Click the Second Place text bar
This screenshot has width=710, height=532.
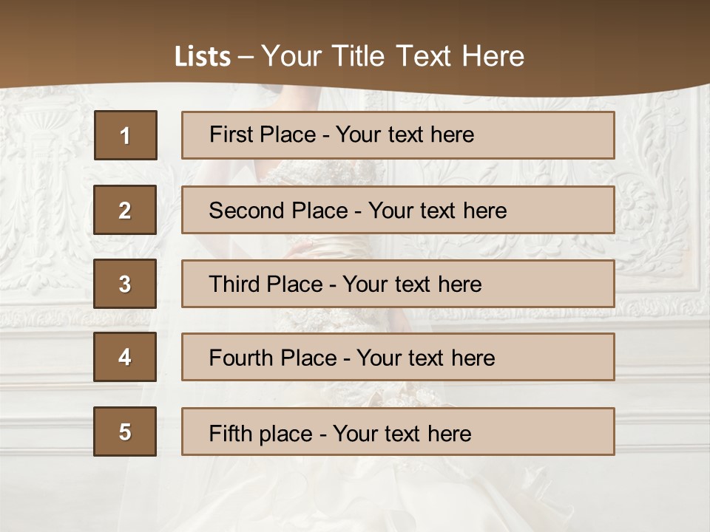pyautogui.click(x=398, y=210)
